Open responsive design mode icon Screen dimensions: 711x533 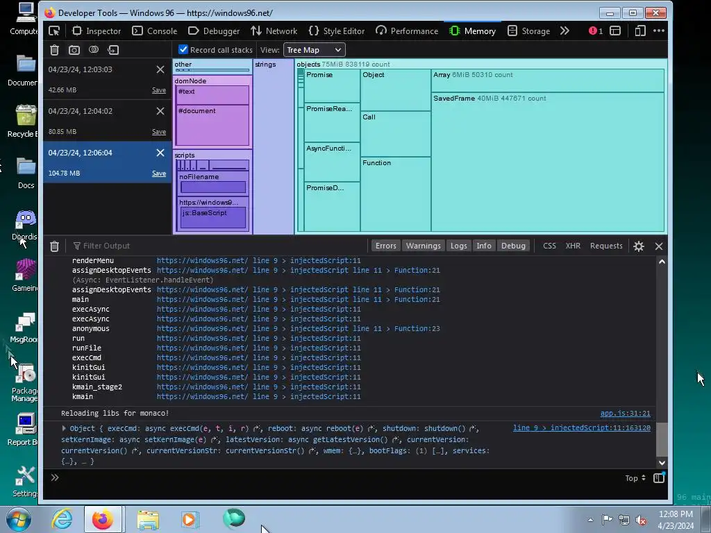pos(639,31)
